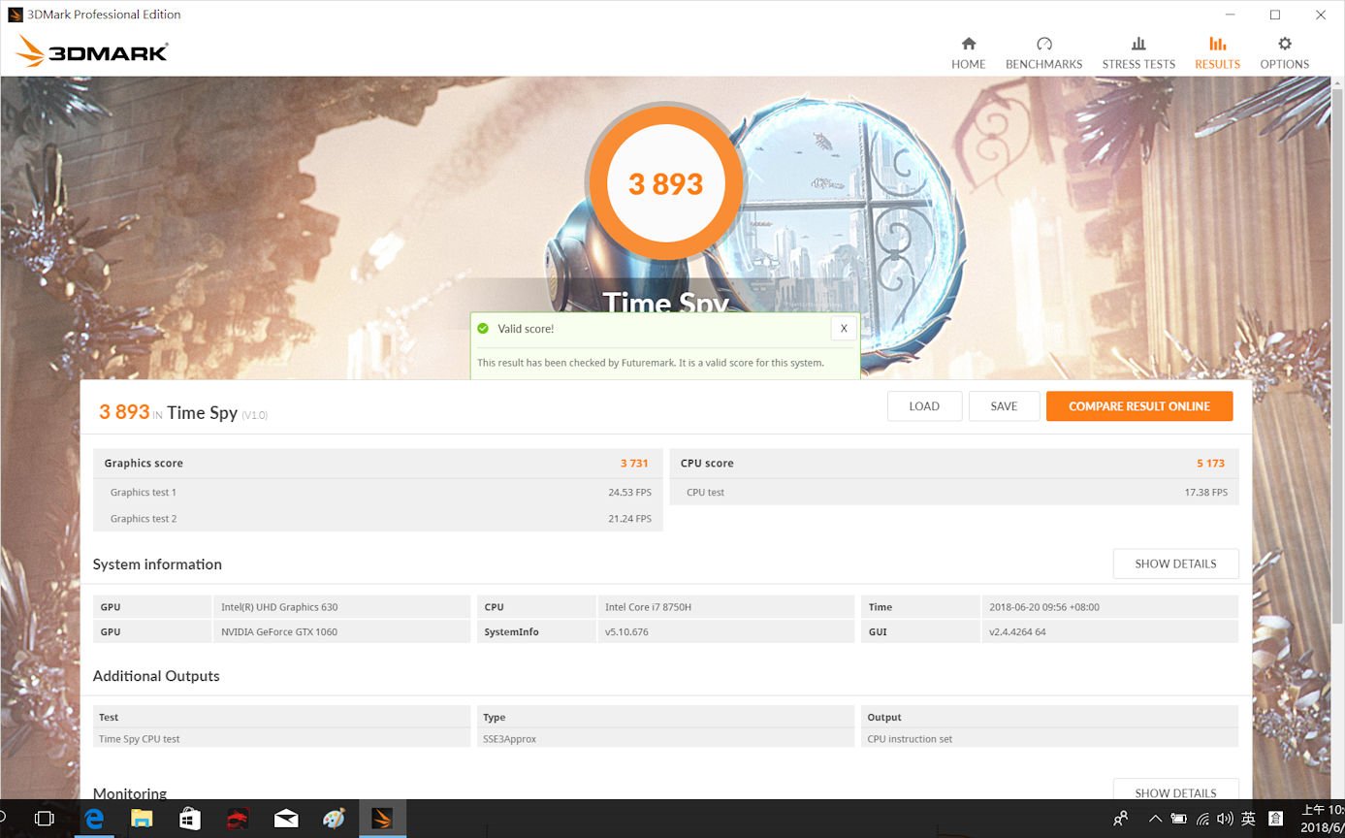Image resolution: width=1345 pixels, height=838 pixels.
Task: Click the CPU instruction set cell
Action: tap(1049, 739)
